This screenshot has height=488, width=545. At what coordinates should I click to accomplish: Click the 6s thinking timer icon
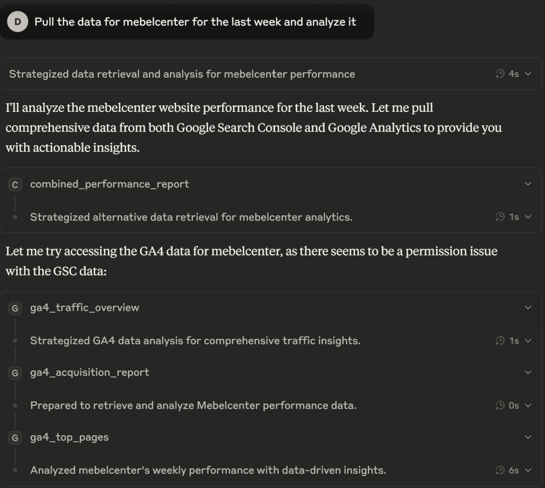point(499,470)
